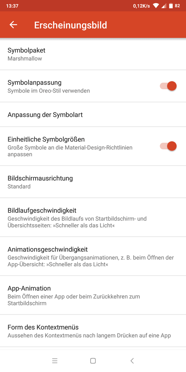Open the Bildlaufgeschwindigkeit speed setting
The width and height of the screenshot is (186, 372).
click(93, 217)
